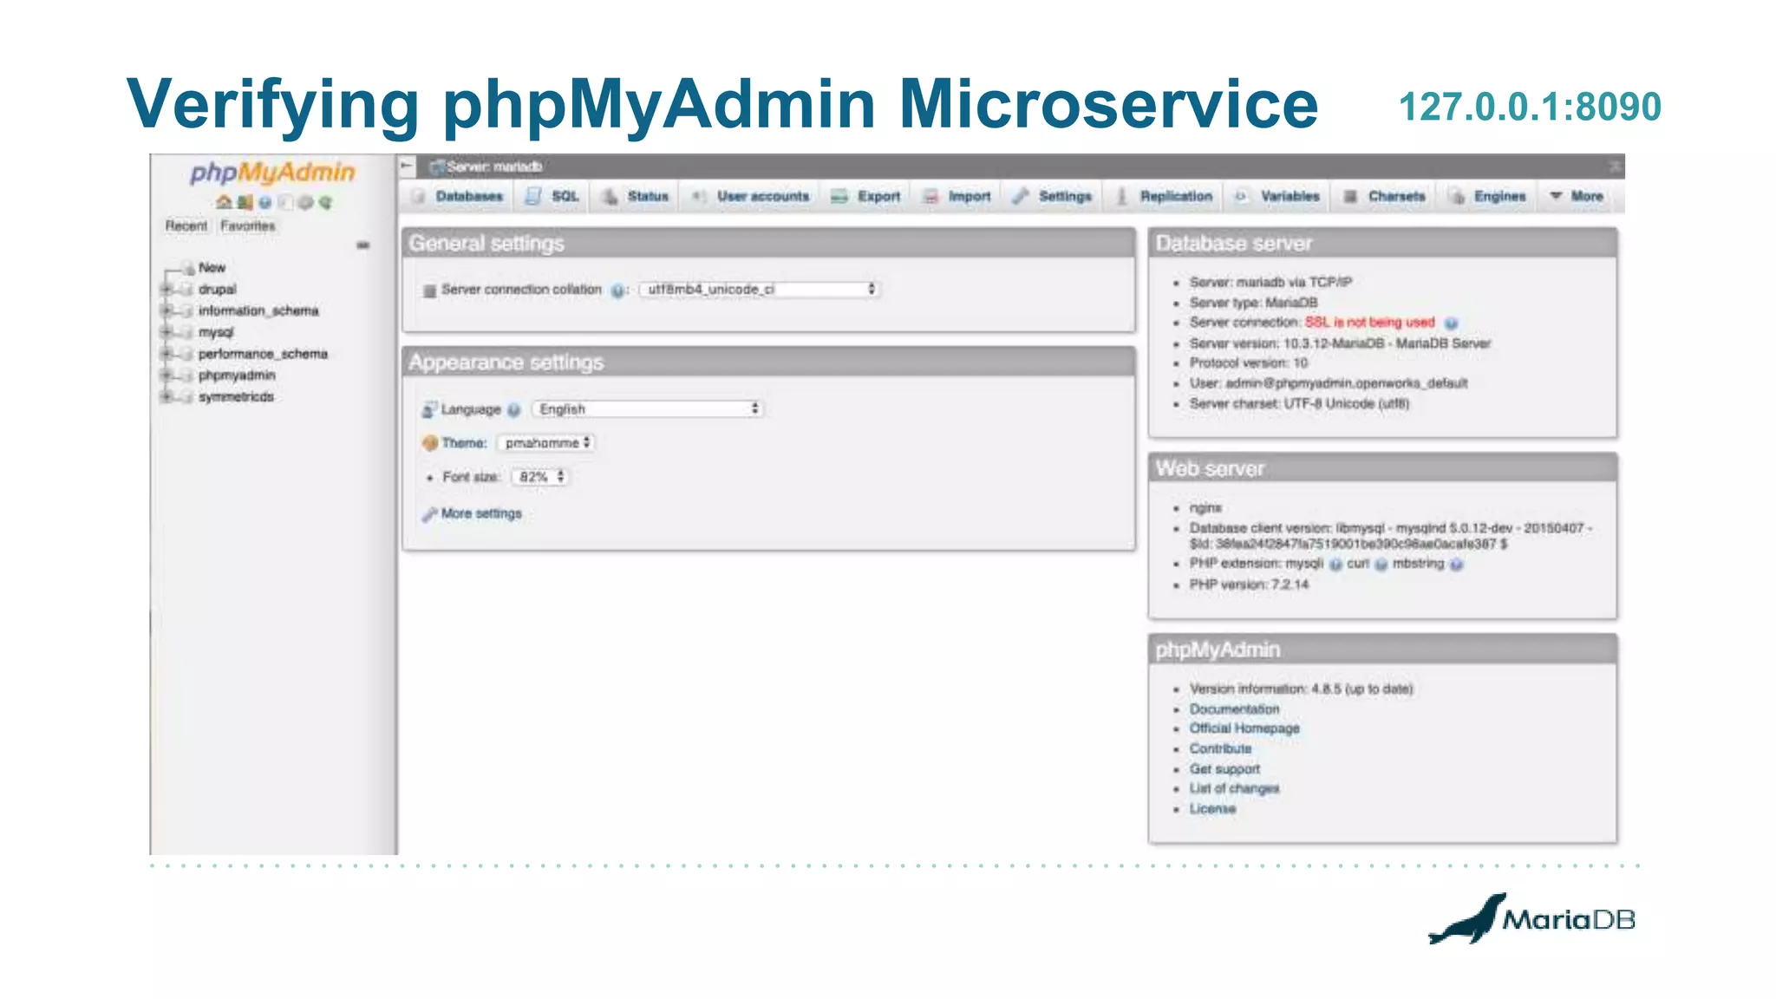Image resolution: width=1776 pixels, height=999 pixels.
Task: Open the Font size dropdown showing 82%
Action: [x=540, y=477]
